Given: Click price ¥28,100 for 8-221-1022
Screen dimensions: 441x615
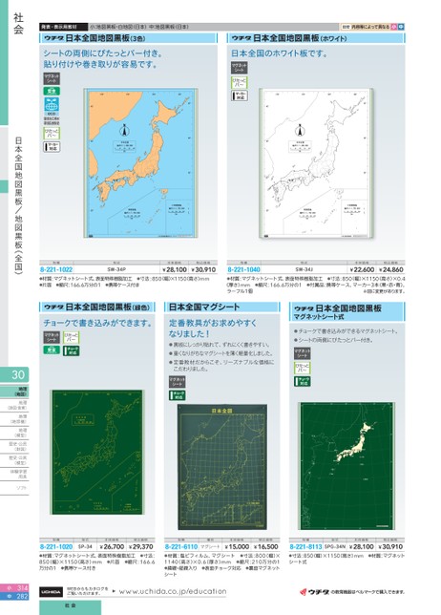Looking at the screenshot, I should pos(175,270).
